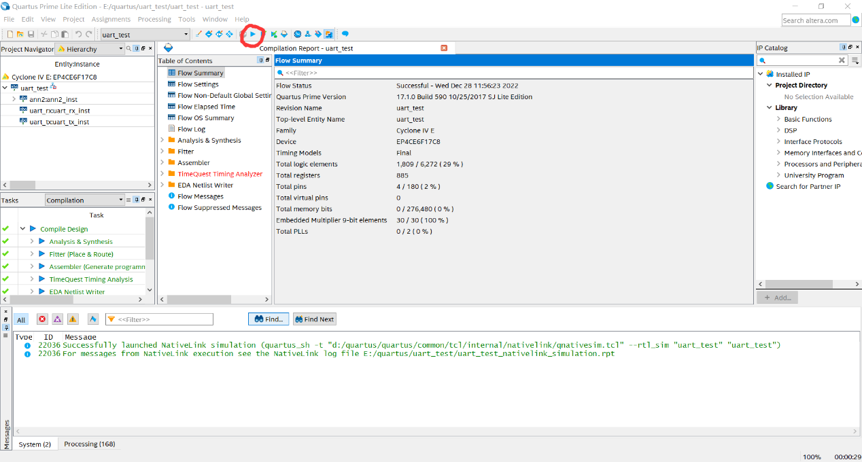
Task: Close the Compilation Report tab
Action: [444, 48]
